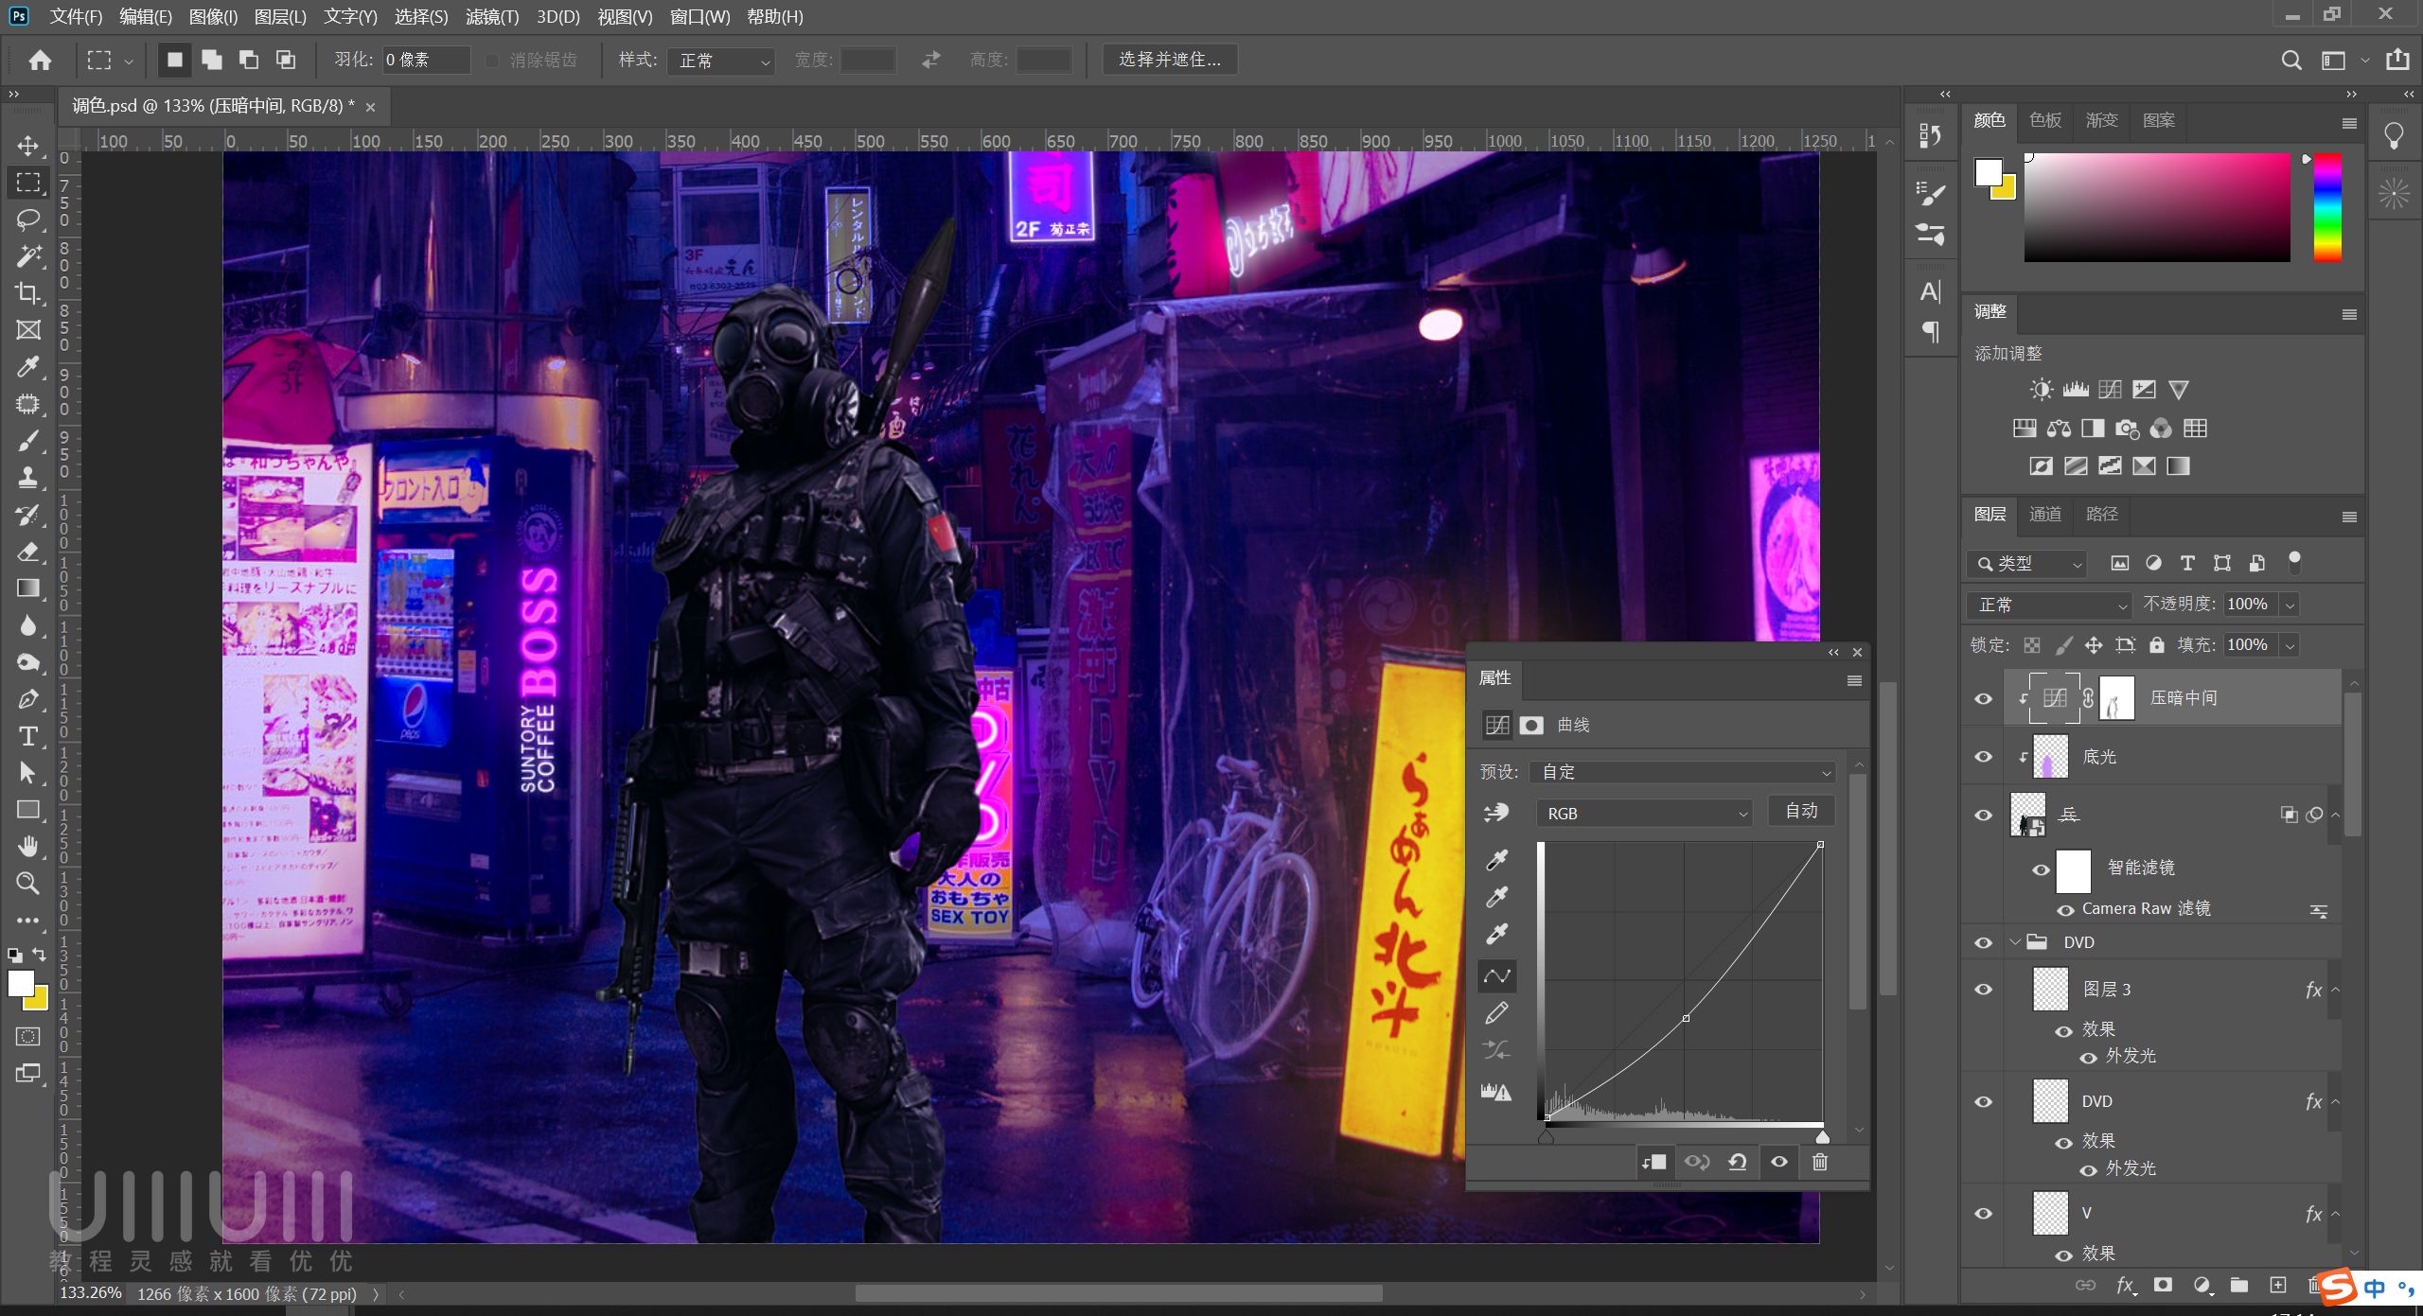The image size is (2423, 1316).
Task: Clip the adjustment to the layer below
Action: [x=1654, y=1162]
